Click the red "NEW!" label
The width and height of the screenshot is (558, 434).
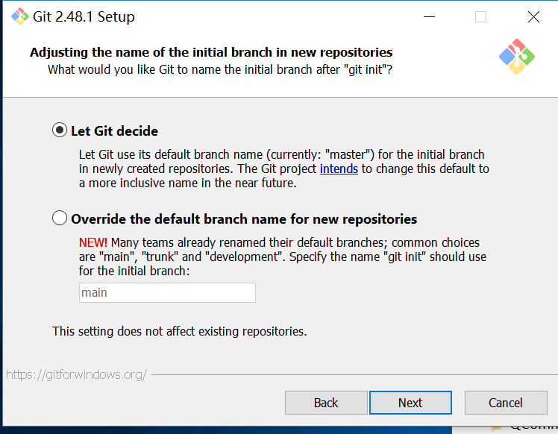pyautogui.click(x=93, y=242)
